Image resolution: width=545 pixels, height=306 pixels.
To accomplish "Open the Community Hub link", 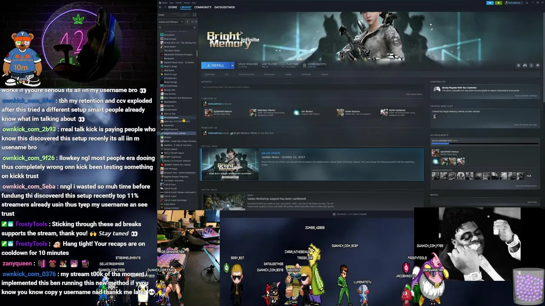I will (x=246, y=74).
